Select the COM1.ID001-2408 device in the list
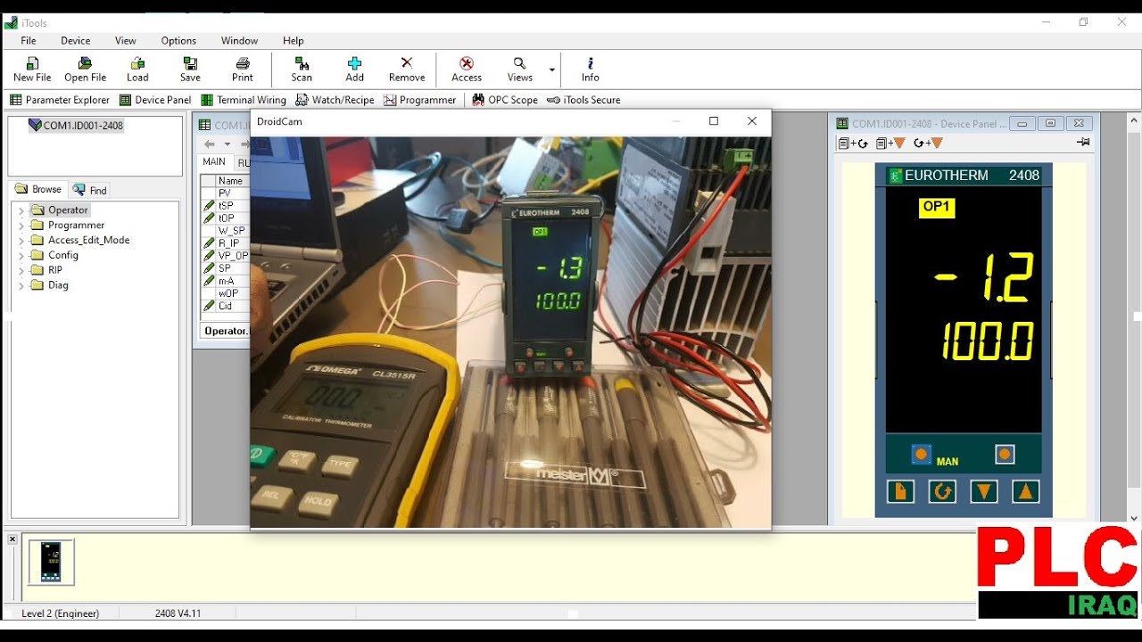Screen dimensions: 1142x642 pyautogui.click(x=75, y=126)
